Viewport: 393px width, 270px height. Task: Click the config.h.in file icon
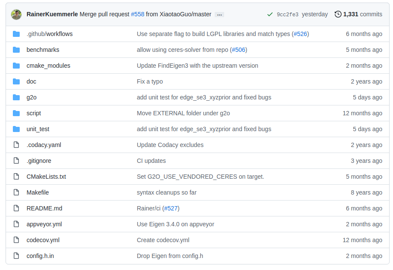(x=16, y=256)
